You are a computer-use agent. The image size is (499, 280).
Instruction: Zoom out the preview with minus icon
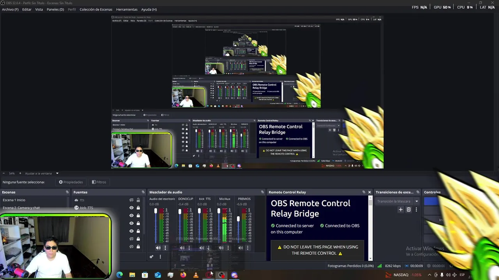4,173
